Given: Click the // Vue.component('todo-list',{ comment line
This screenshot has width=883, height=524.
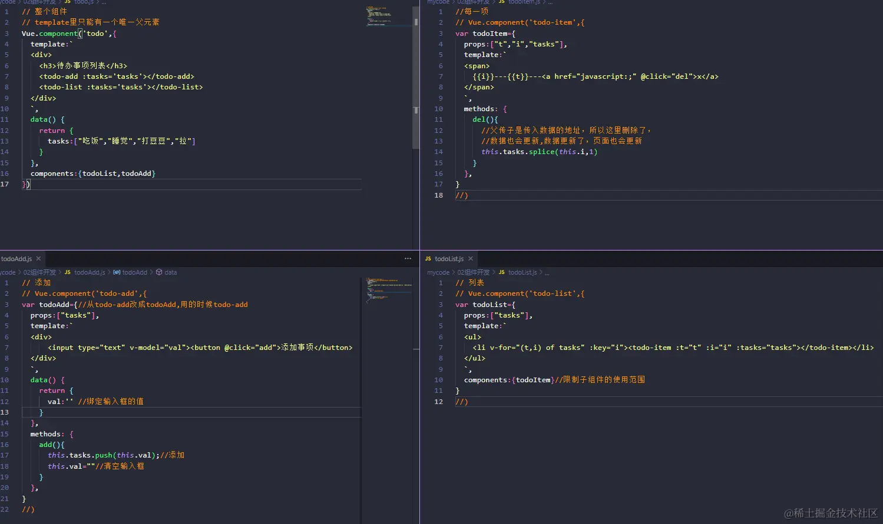Looking at the screenshot, I should 520,293.
